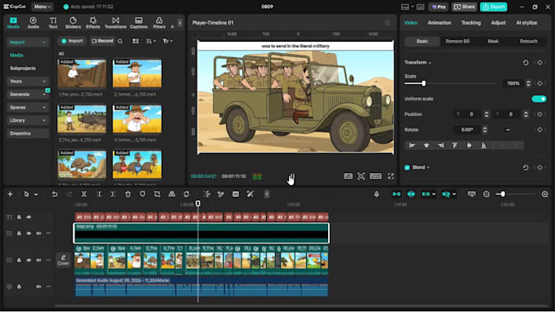
Task: Expand the Generate section
Action: click(x=27, y=94)
